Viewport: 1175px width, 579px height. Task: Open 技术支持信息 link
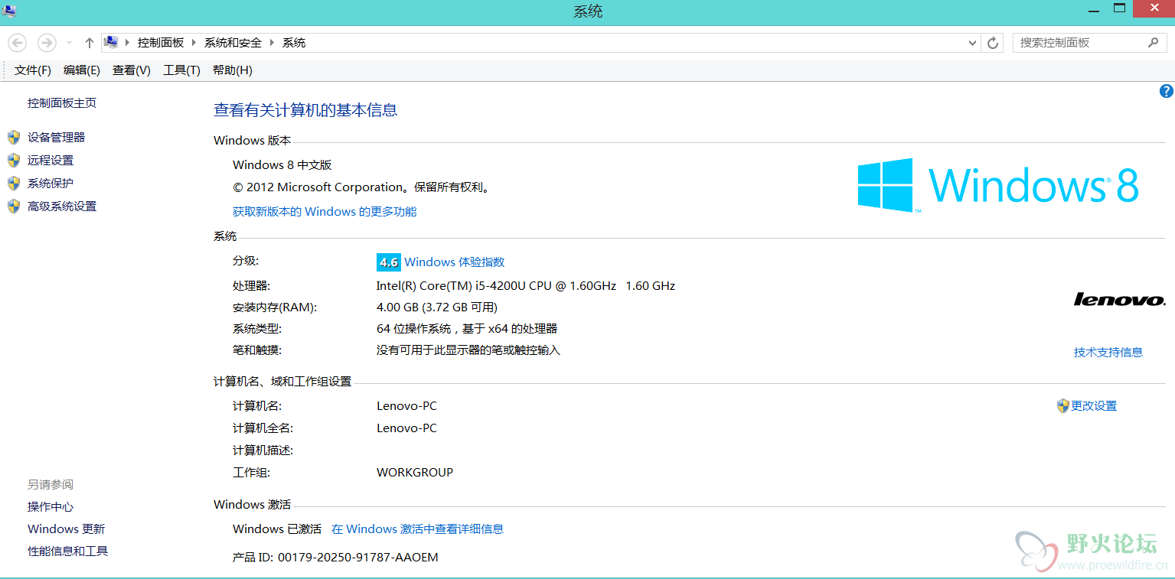pos(1108,353)
